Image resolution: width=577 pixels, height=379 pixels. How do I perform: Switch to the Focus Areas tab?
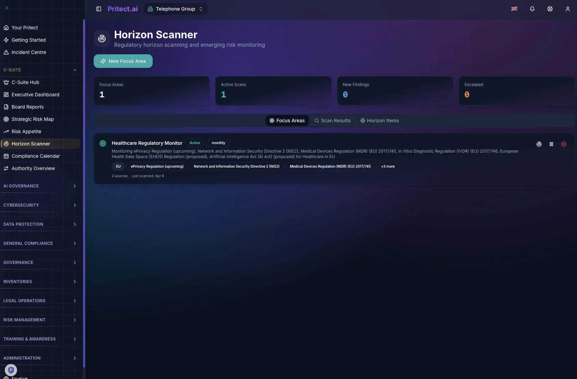[287, 121]
